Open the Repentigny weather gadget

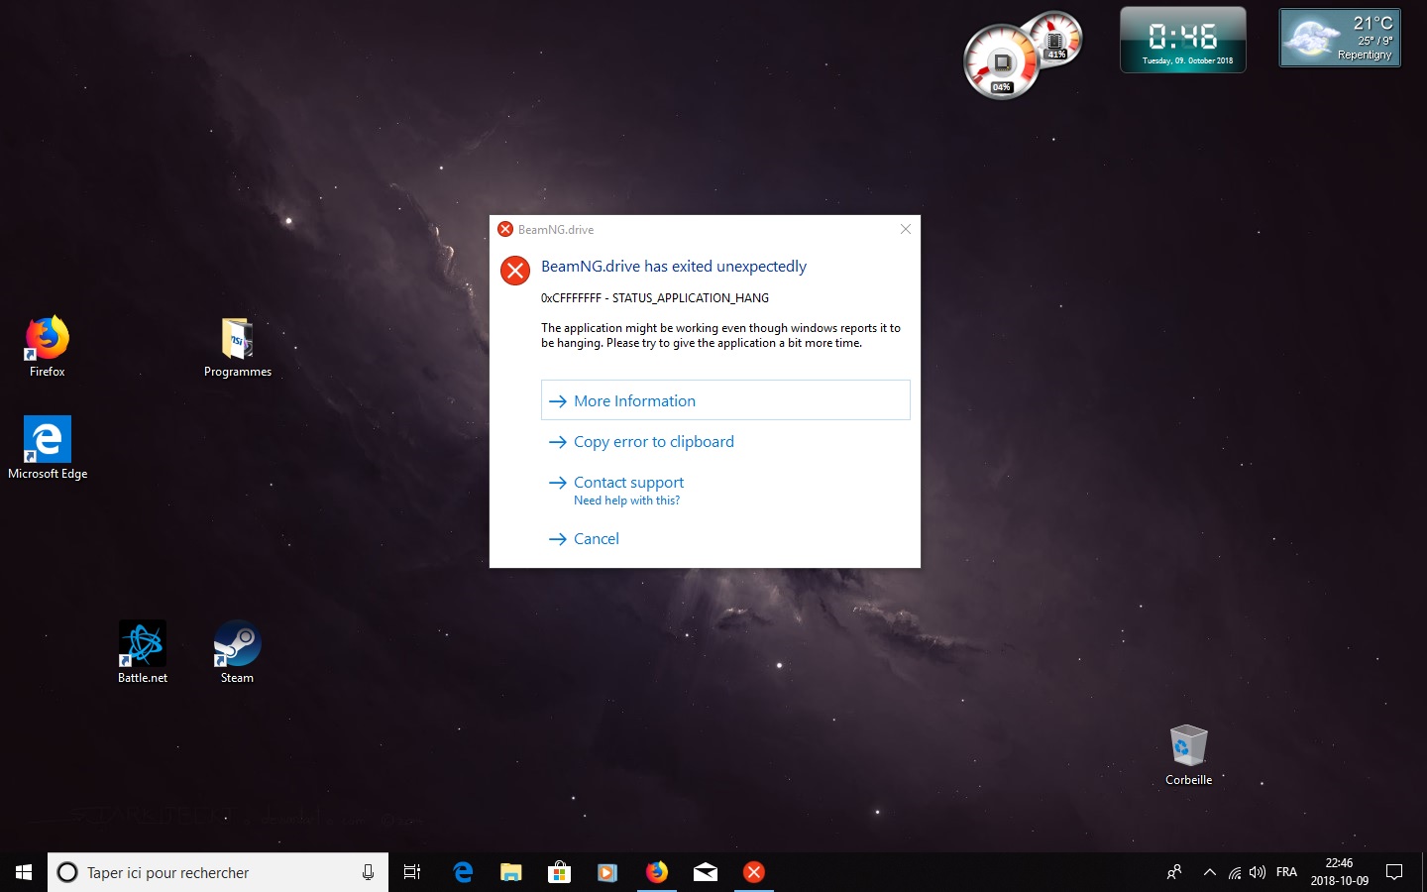click(1340, 38)
